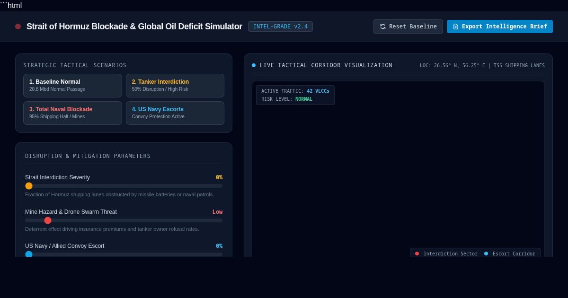Click the US Navy / Allied Convoy Escort slider

click(x=124, y=254)
